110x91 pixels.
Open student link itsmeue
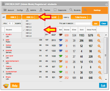(x=9, y=45)
